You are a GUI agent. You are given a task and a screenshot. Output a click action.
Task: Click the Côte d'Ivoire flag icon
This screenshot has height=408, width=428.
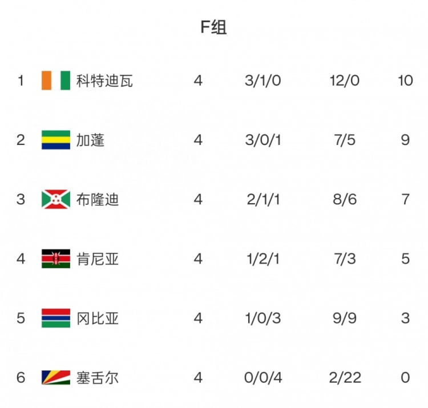click(x=55, y=80)
